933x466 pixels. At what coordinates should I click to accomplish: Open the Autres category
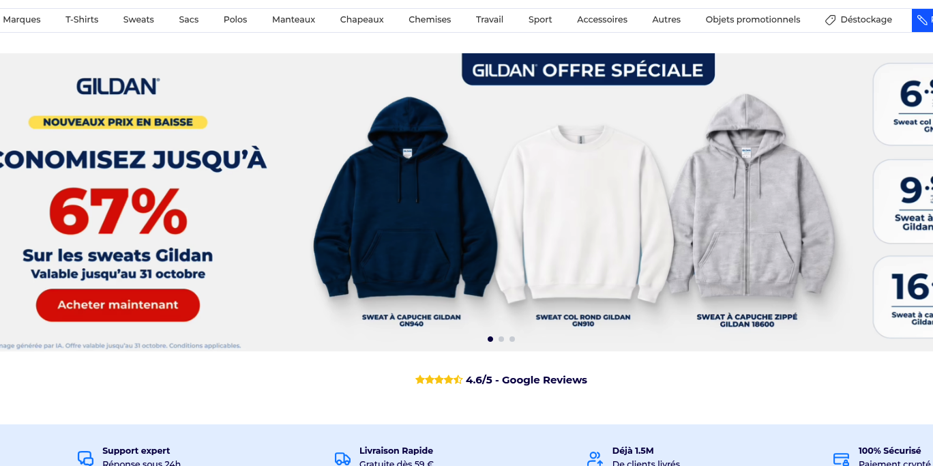point(666,20)
